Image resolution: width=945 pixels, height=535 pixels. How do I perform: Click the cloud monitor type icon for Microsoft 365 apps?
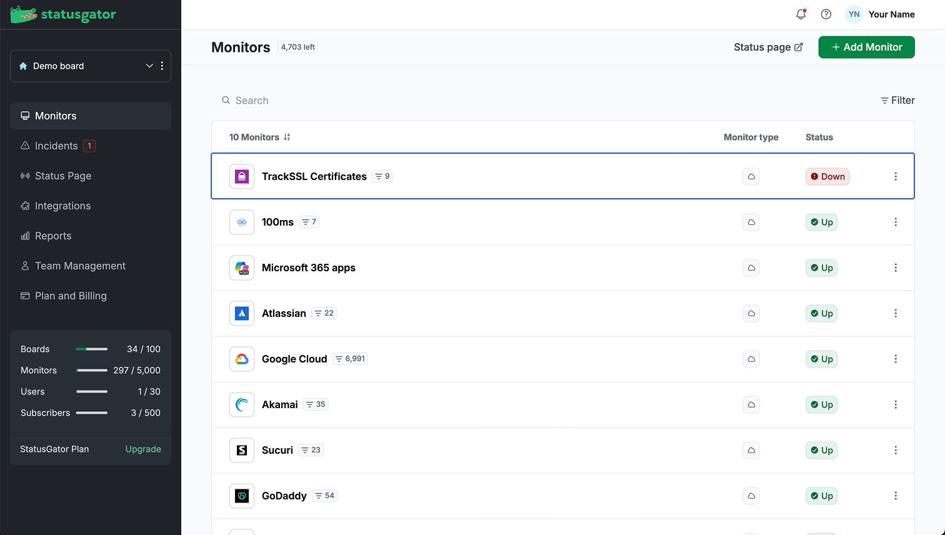click(751, 267)
